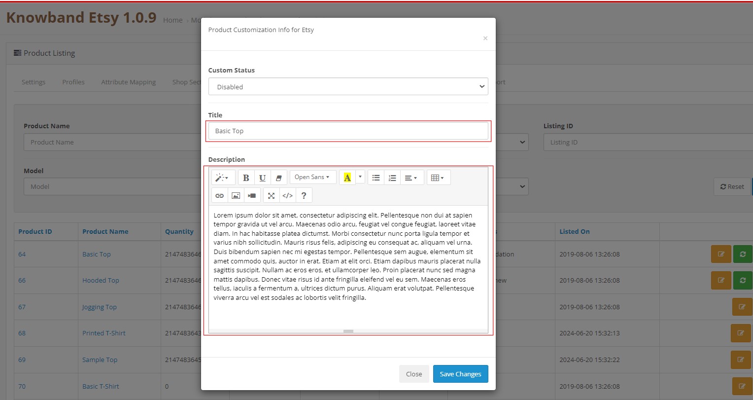This screenshot has width=753, height=400.
Task: Sort the table by Product ID column
Action: coord(35,231)
